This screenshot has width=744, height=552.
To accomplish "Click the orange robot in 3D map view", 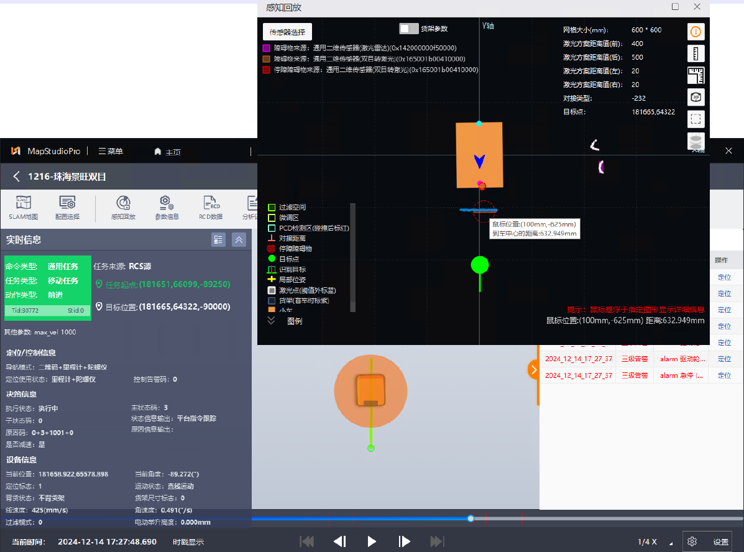I will [371, 390].
